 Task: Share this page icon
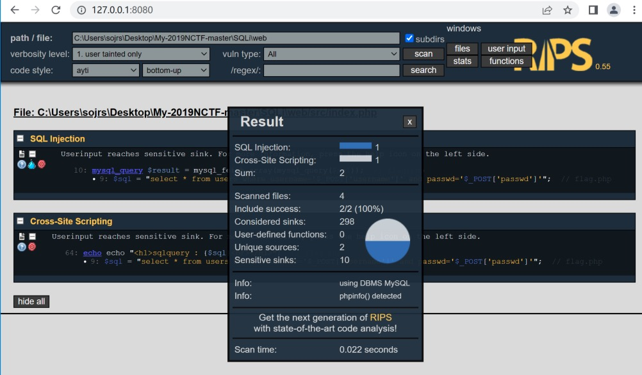(x=547, y=10)
